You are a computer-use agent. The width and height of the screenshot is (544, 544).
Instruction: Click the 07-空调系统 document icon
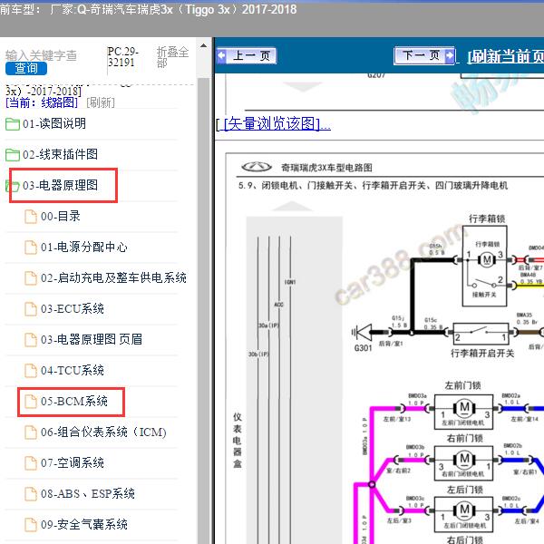click(31, 463)
